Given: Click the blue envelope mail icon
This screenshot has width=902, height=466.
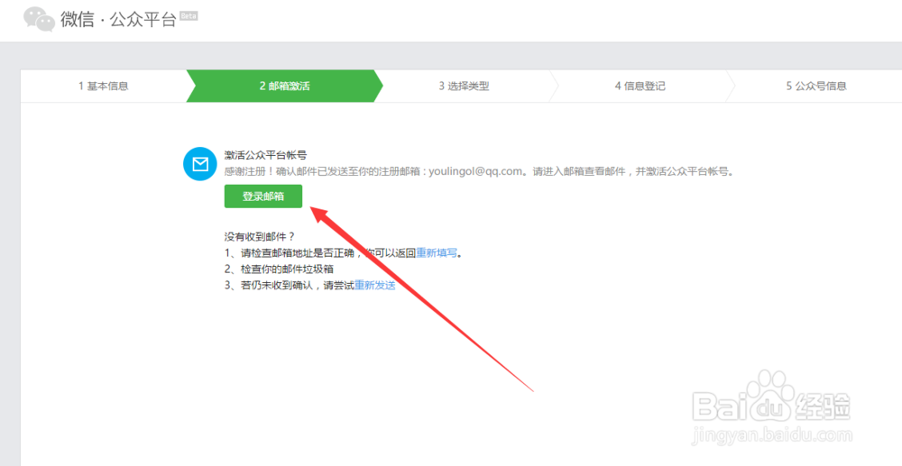Looking at the screenshot, I should 199,164.
